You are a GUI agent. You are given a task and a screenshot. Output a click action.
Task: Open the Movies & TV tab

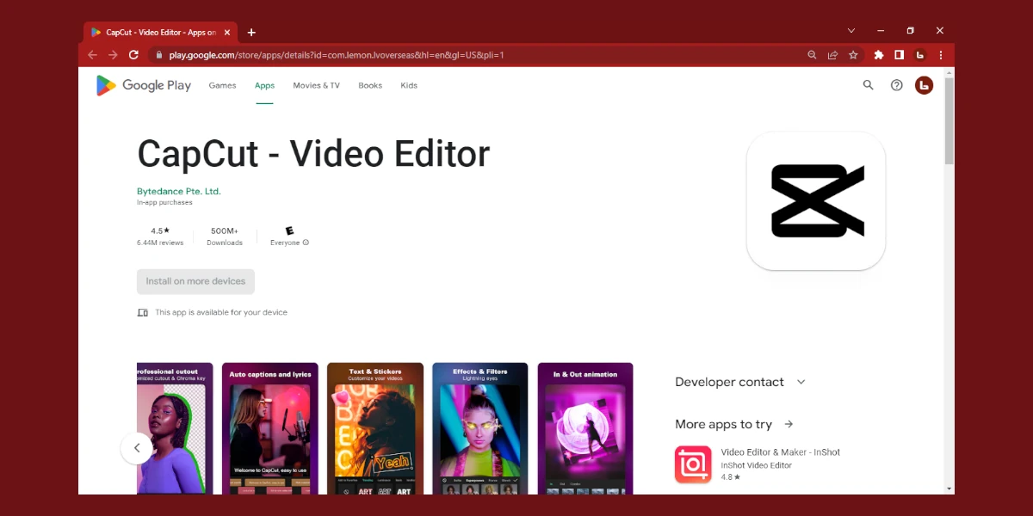[x=316, y=85]
